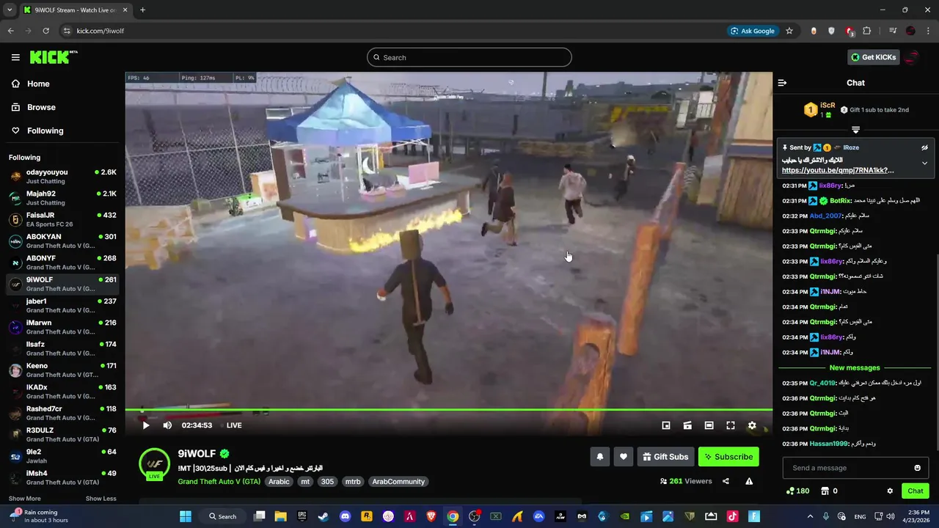Toggle notifications bell for 9iWOLF
Screen dimensions: 939x528
600,457
